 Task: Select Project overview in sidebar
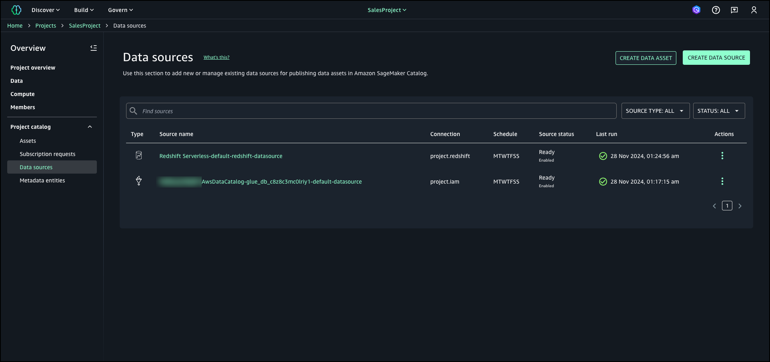[33, 68]
